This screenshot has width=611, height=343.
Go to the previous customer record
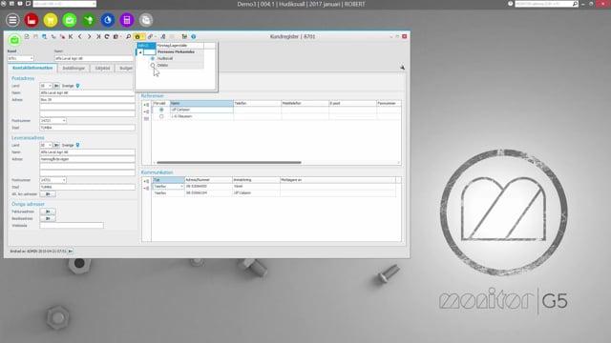click(80, 36)
